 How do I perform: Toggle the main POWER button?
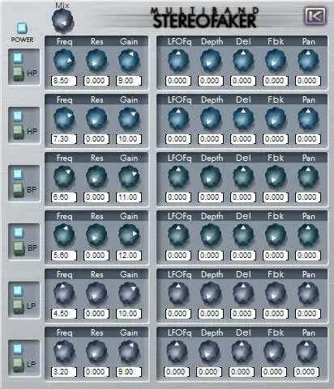click(22, 27)
